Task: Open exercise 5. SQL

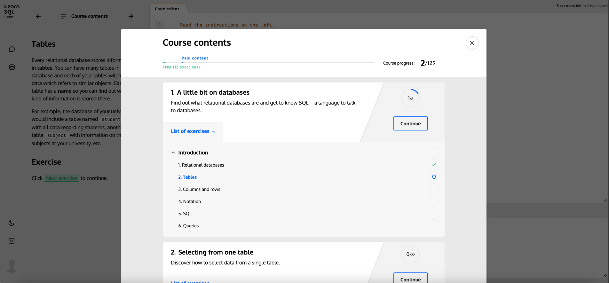Action: coord(185,214)
